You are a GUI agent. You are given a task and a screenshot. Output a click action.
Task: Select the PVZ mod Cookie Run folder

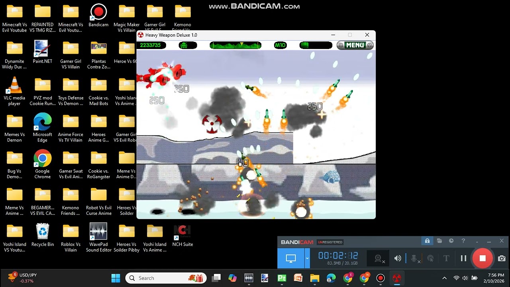click(43, 92)
